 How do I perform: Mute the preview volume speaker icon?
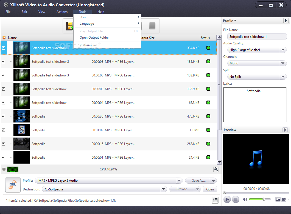pos(245,199)
